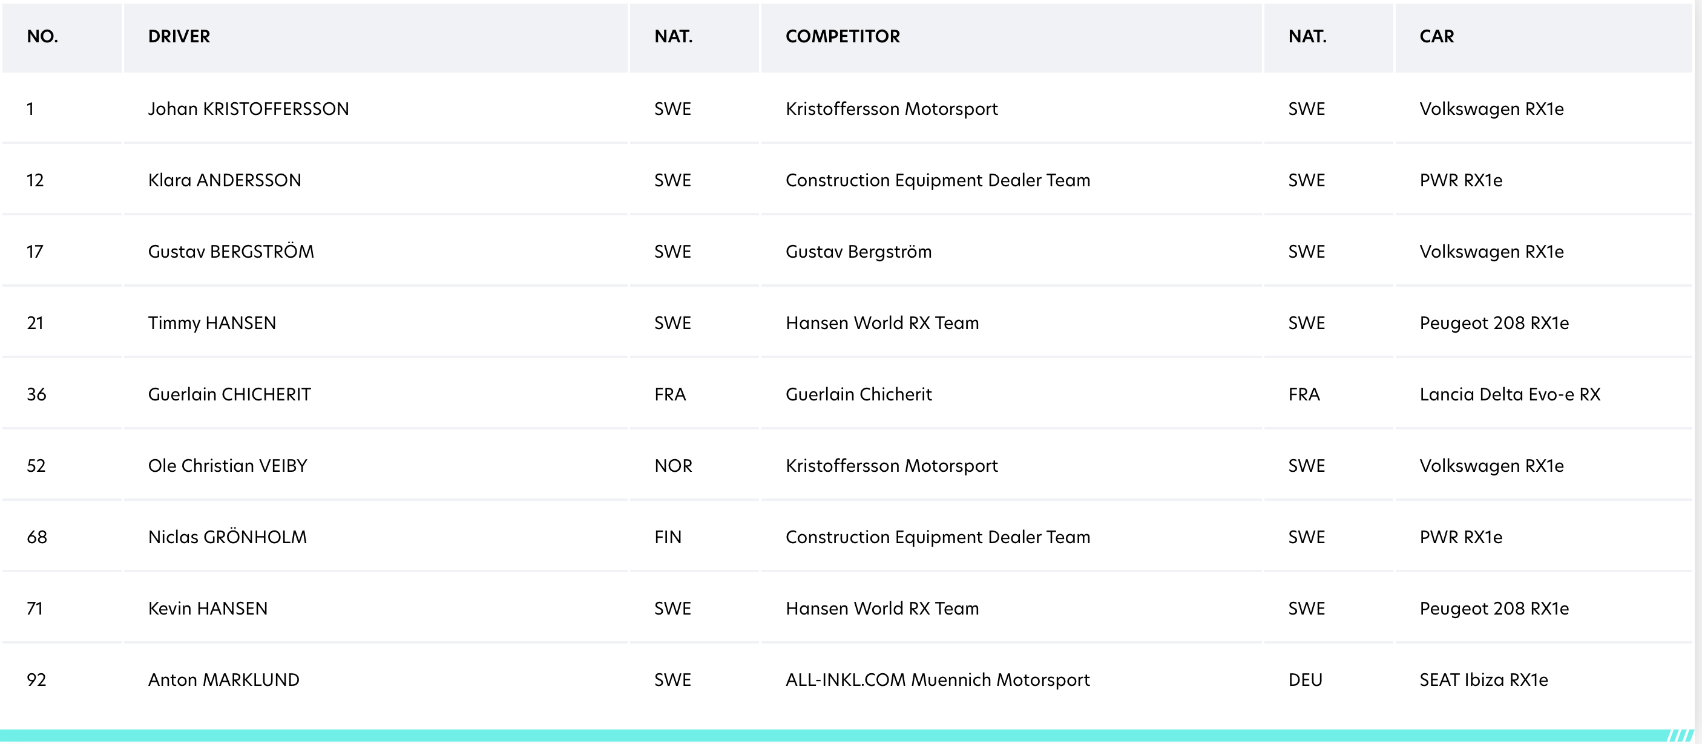Select driver Niclas GRÖNHOLM
Viewport: 1702px width, 744px height.
[228, 537]
